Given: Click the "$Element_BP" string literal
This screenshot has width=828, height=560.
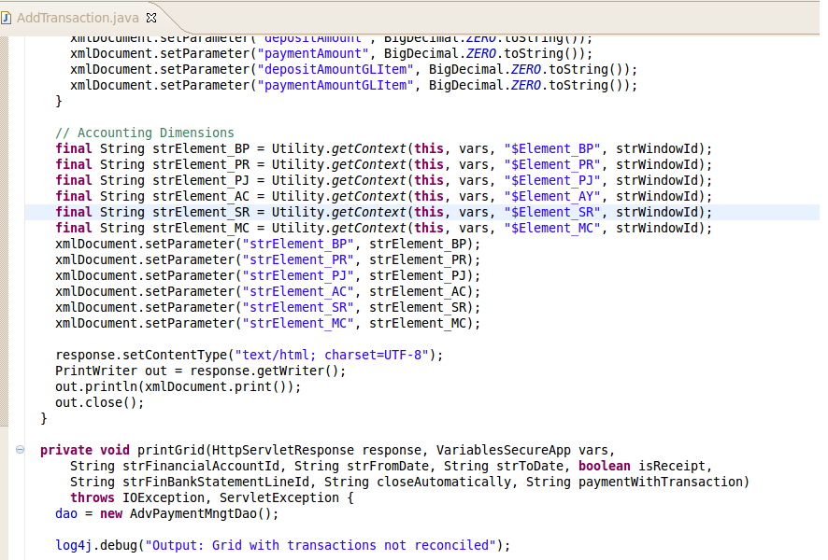Looking at the screenshot, I should 551,148.
